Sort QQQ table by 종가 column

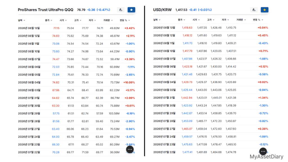[x=49, y=20]
